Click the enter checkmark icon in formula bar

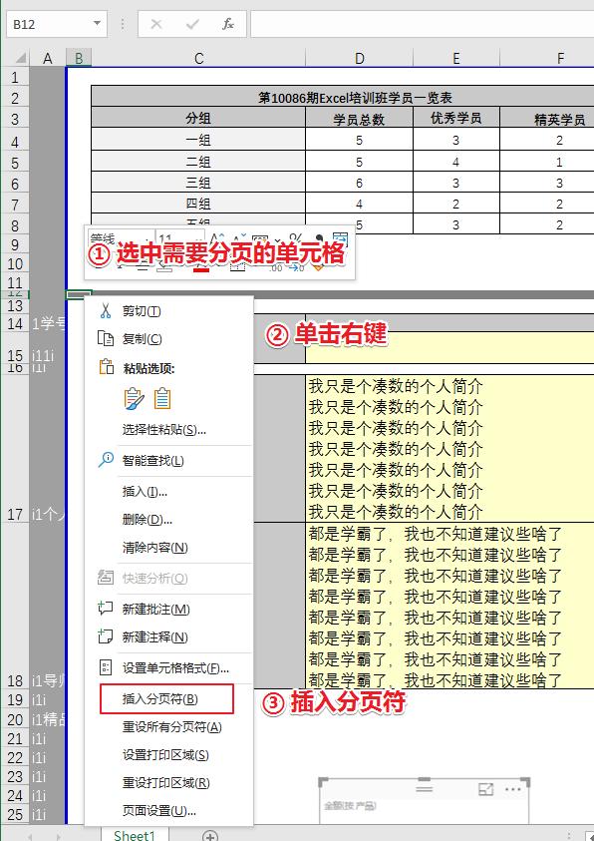coord(192,24)
